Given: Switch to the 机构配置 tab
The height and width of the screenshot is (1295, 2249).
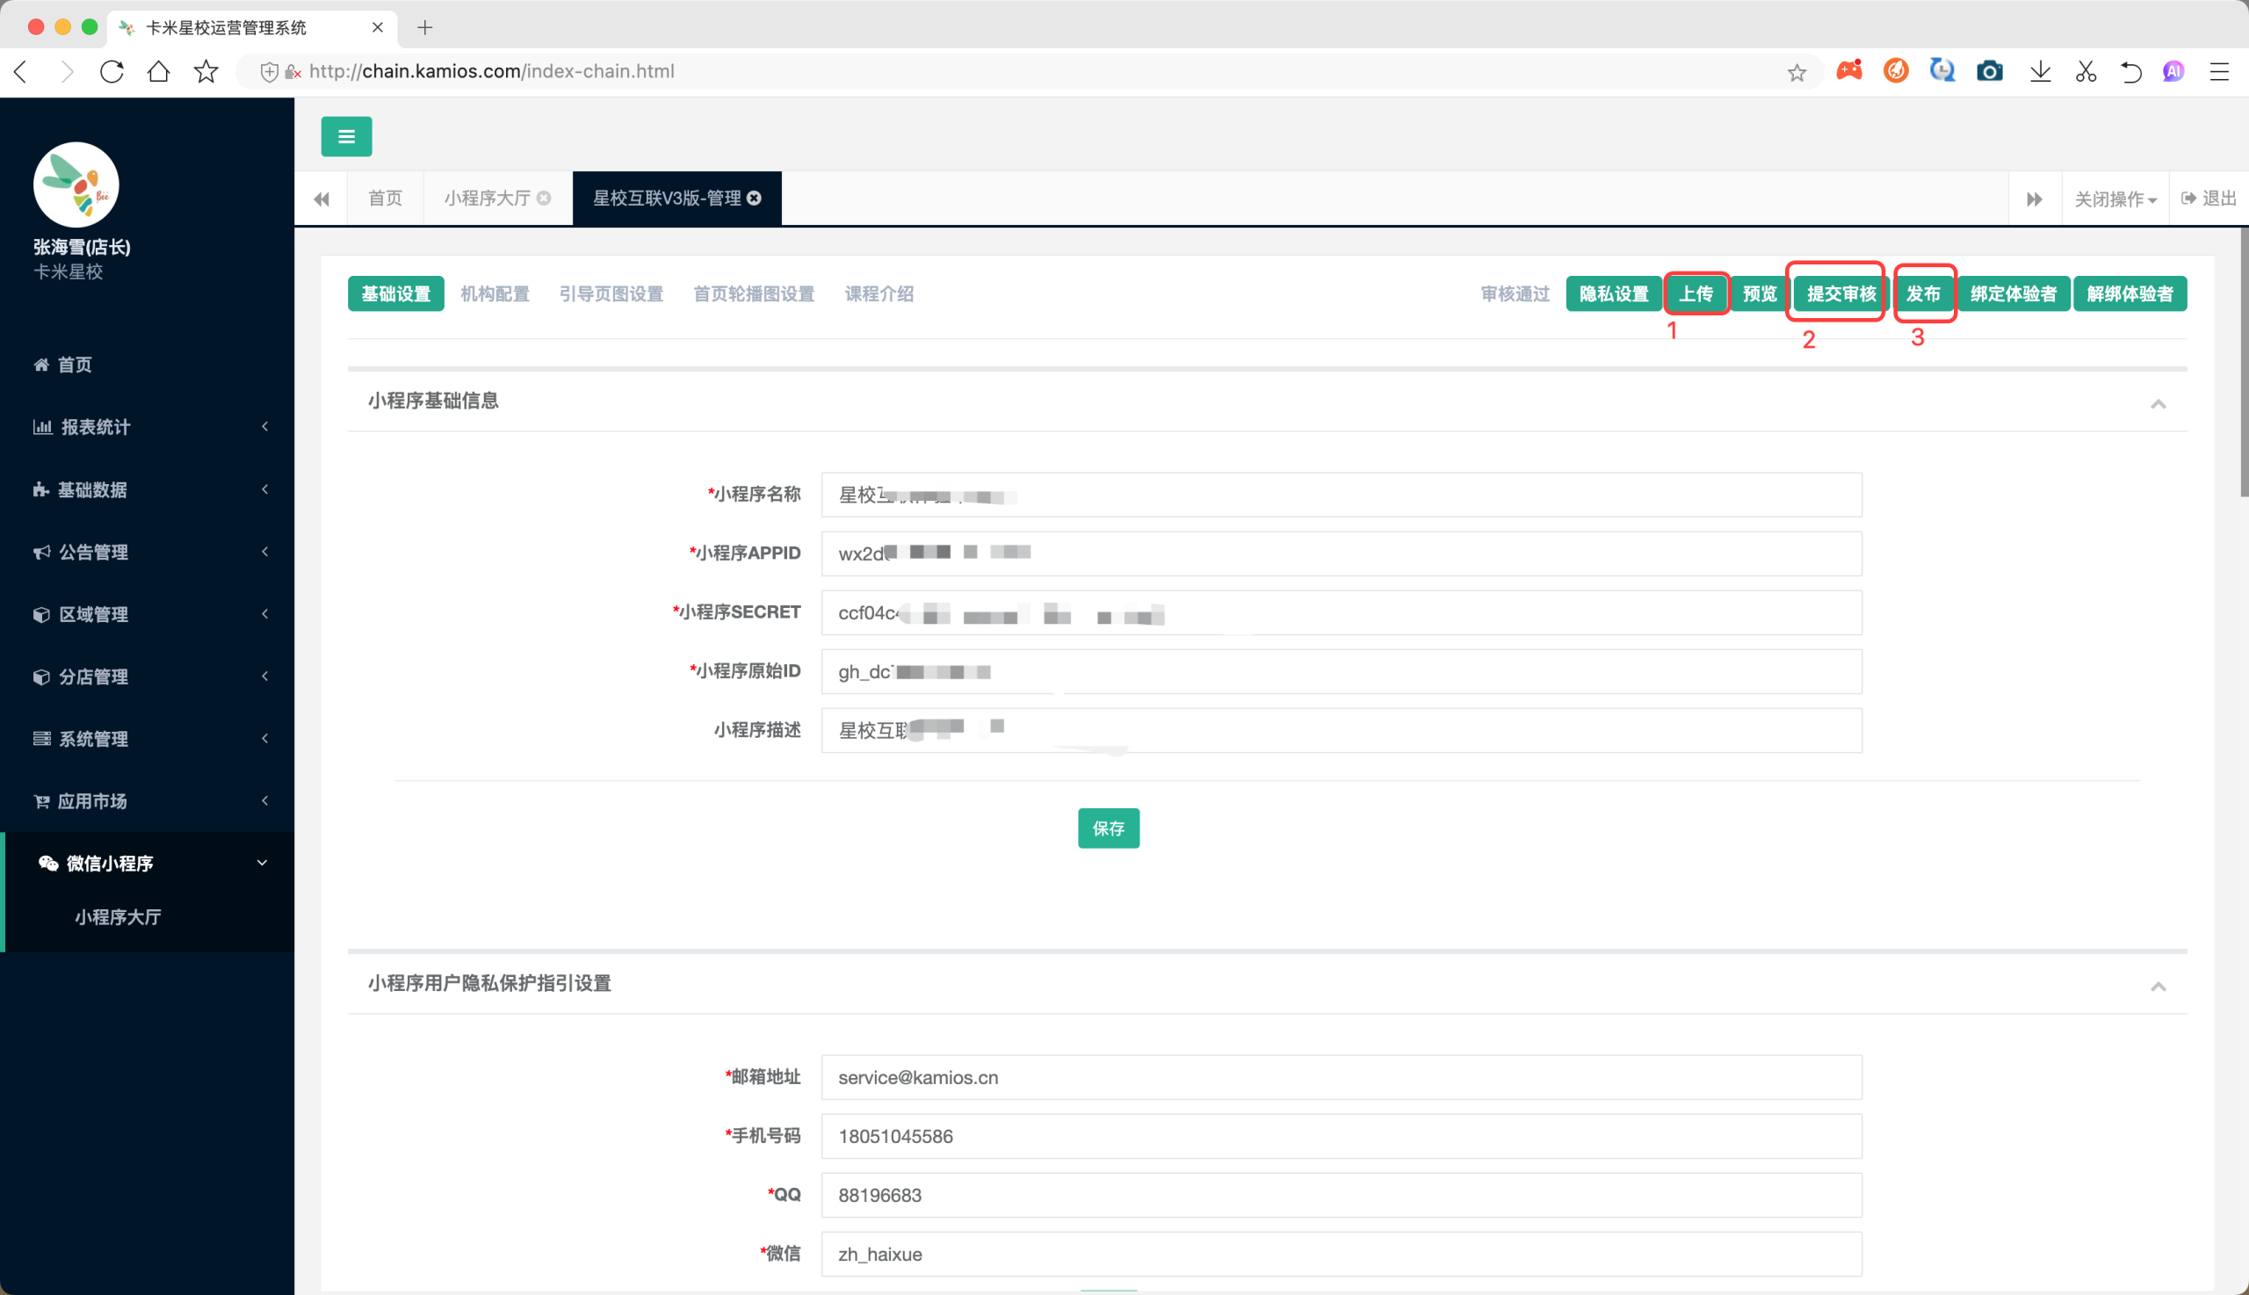Looking at the screenshot, I should click(x=495, y=294).
